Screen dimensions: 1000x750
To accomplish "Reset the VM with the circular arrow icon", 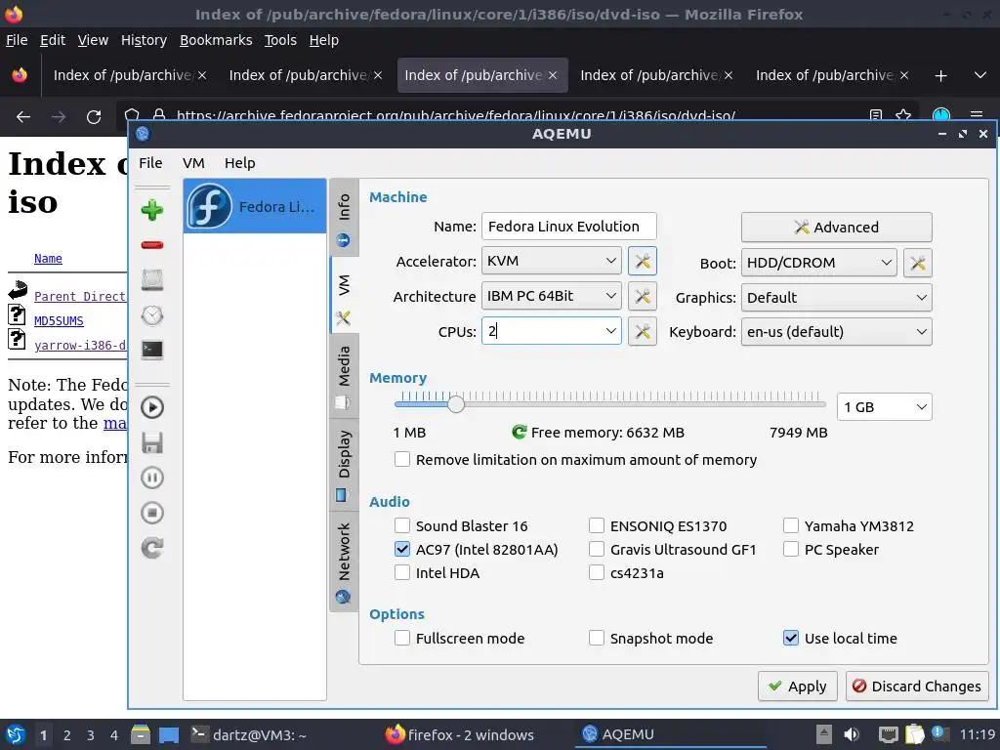I will (x=151, y=548).
